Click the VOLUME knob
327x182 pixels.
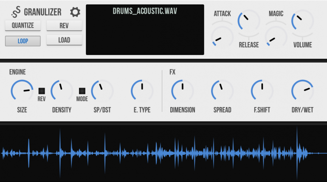point(302,21)
